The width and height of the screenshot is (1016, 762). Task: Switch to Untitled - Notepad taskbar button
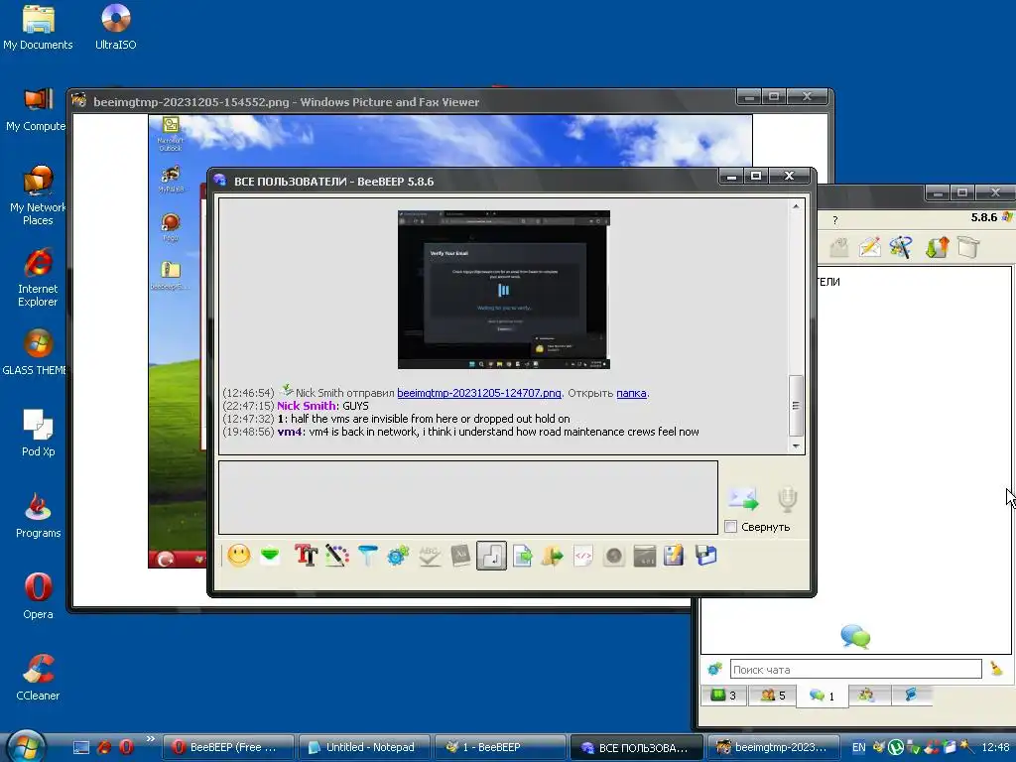point(363,747)
